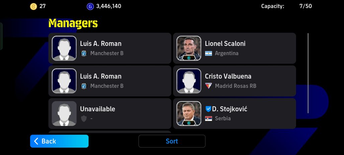Select the first Luis A. Roman card

click(110, 48)
